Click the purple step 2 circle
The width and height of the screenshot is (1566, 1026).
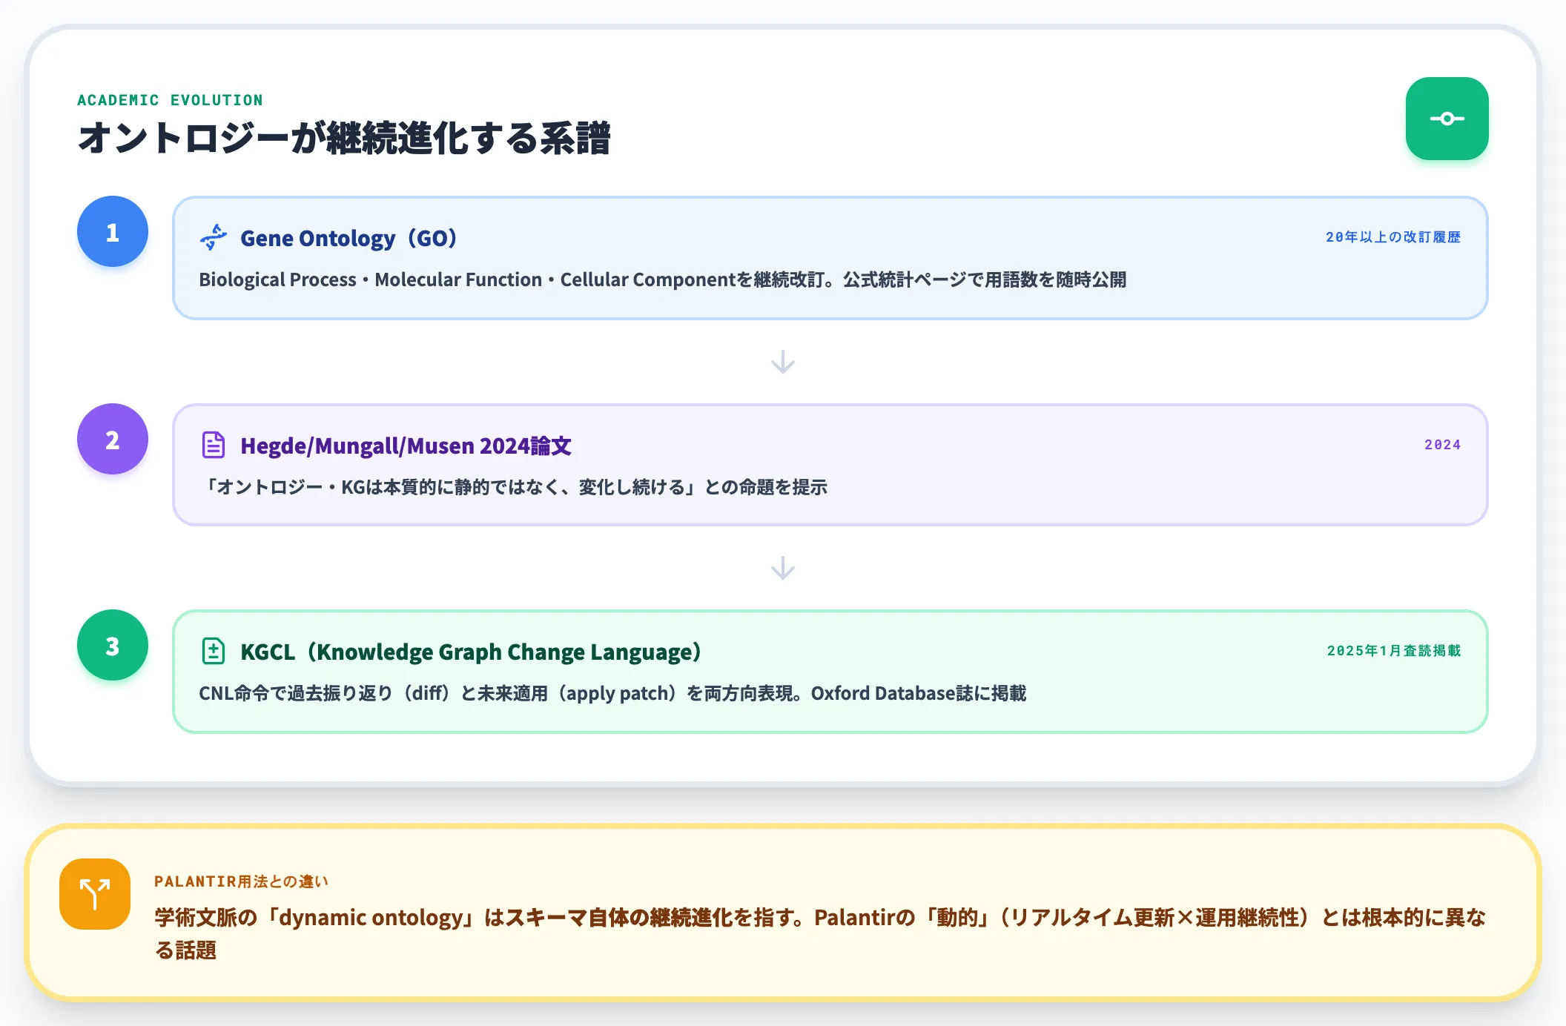point(113,439)
